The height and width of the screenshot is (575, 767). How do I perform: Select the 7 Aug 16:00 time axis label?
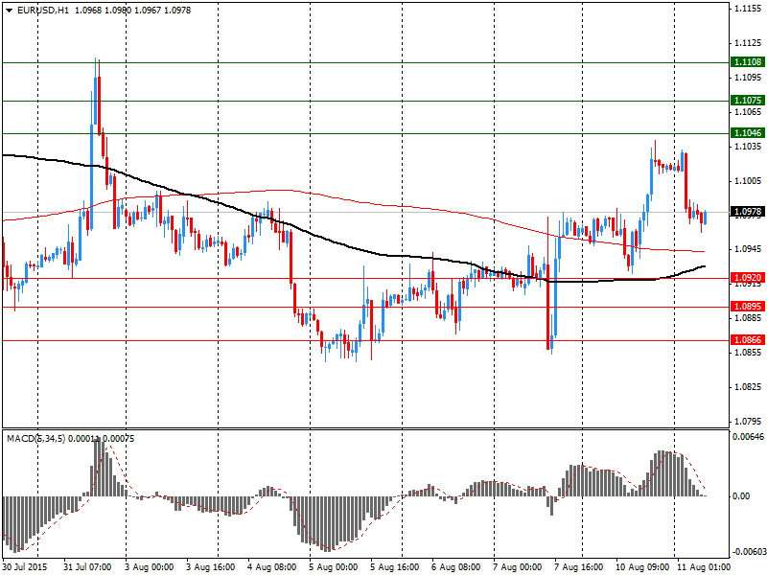[x=579, y=567]
